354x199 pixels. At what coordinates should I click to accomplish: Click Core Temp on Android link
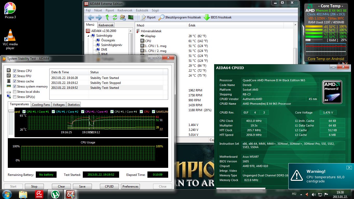(326, 59)
